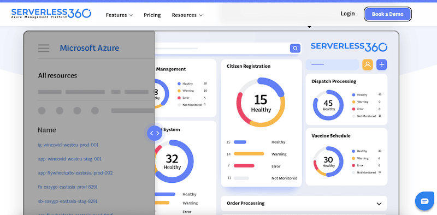Open resource fa-easygo-eastasia-prod-8291
The height and width of the screenshot is (215, 437).
pos(68,187)
